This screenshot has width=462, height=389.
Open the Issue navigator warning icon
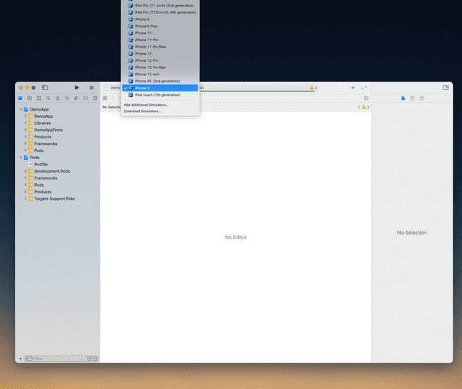pos(58,98)
